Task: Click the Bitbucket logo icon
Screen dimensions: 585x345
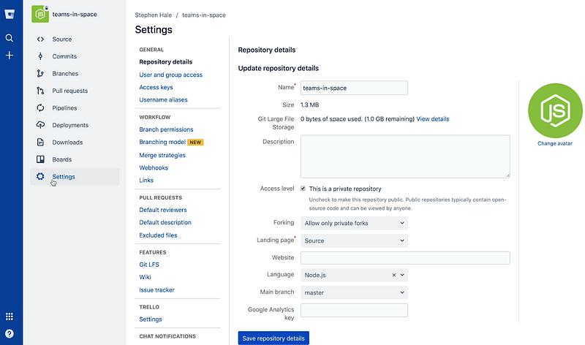Action: point(10,14)
